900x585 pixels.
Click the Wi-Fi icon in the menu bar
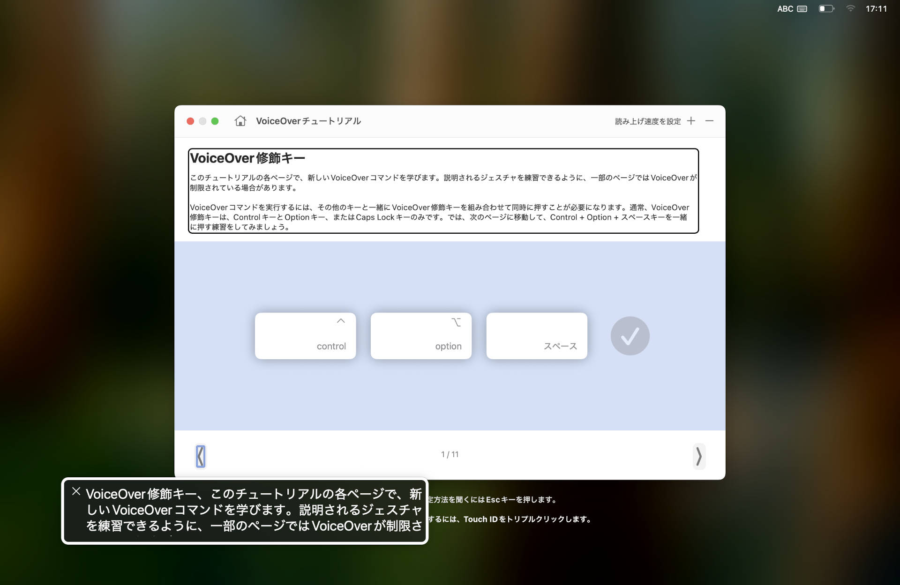pos(850,8)
